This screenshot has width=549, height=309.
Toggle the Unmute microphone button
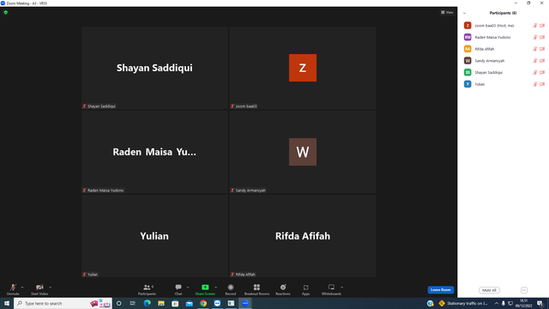point(13,289)
